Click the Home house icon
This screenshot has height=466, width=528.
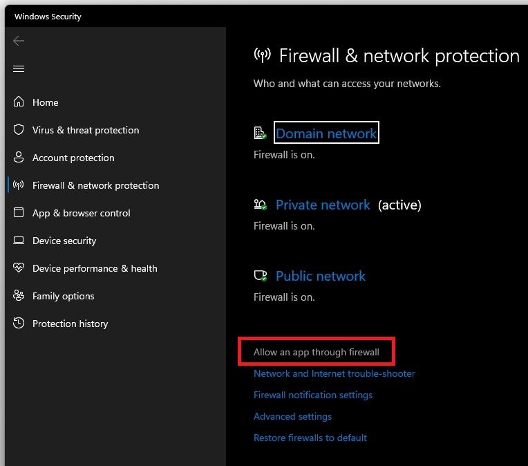[x=19, y=102]
